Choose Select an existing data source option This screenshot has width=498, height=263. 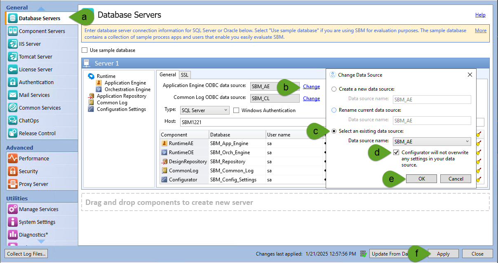tap(334, 131)
